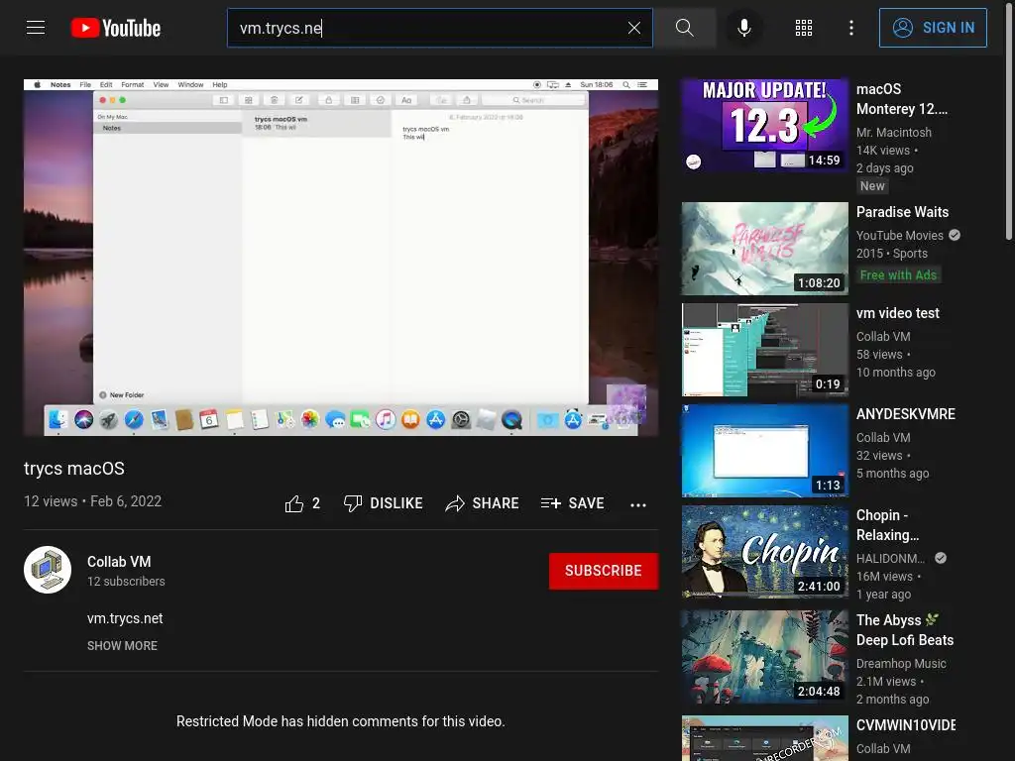Go to the YouTube home logo
1015x761 pixels.
(115, 28)
